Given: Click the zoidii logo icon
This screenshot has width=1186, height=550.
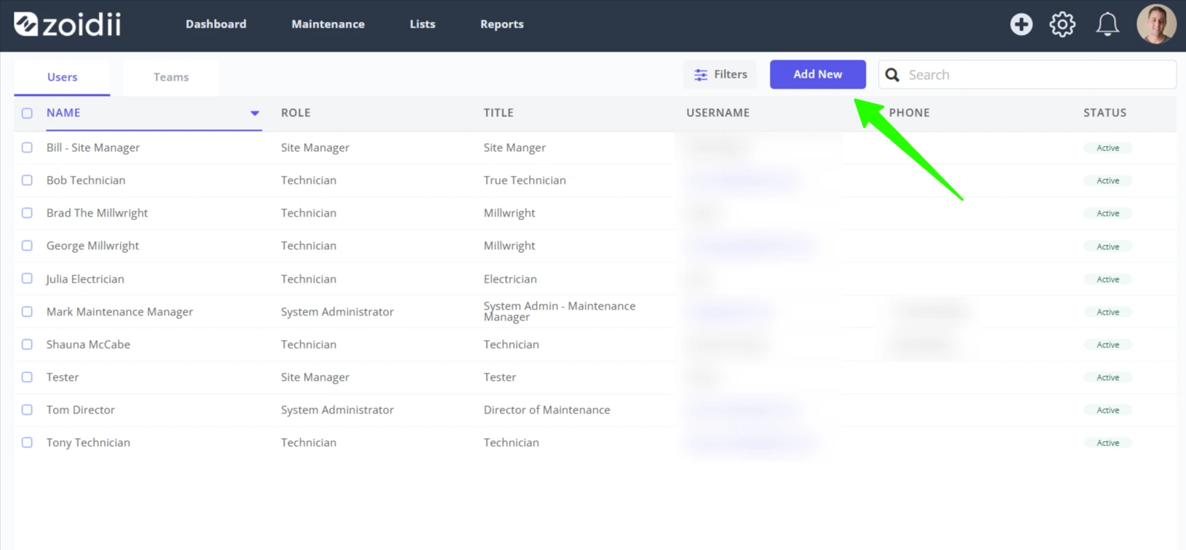Looking at the screenshot, I should coord(26,24).
